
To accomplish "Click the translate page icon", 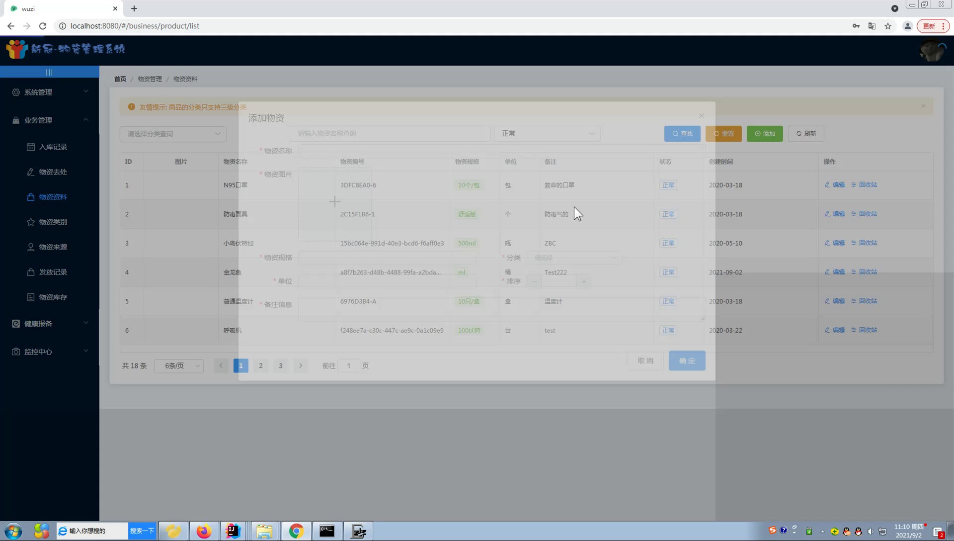I will click(872, 26).
